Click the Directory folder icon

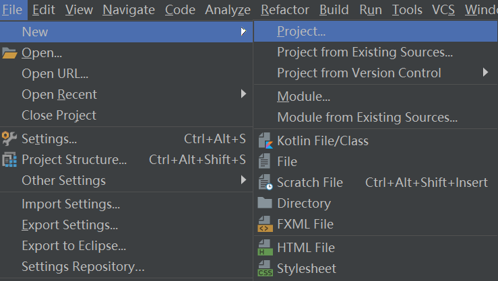pos(266,204)
